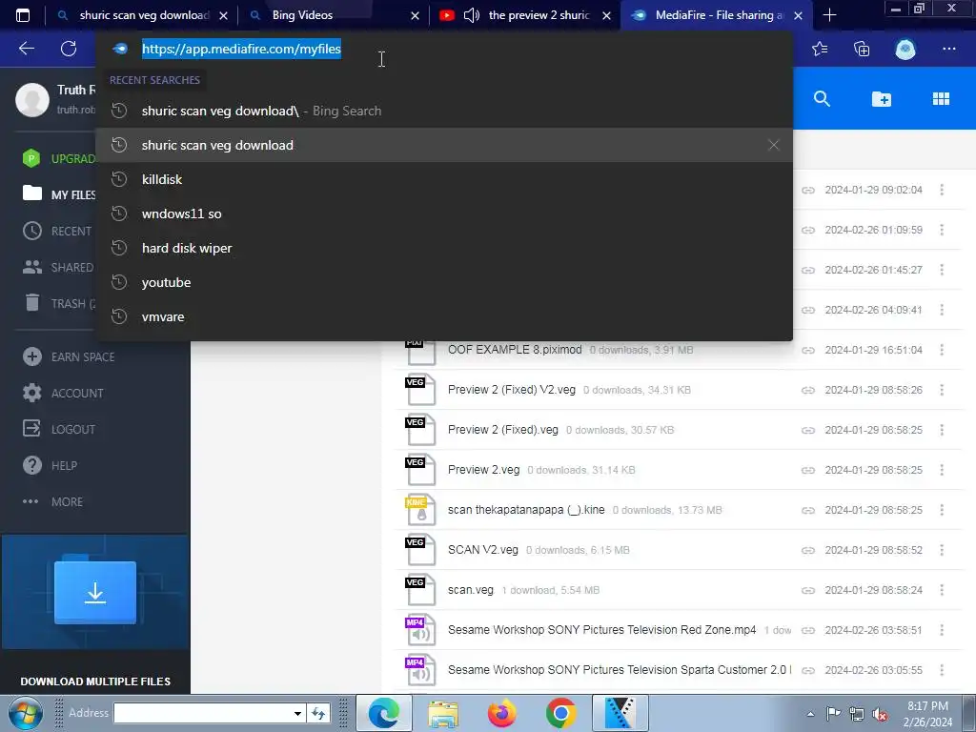This screenshot has height=732, width=976.
Task: Open options for the 2024-01-29 09:02:04 file
Action: pos(942,190)
